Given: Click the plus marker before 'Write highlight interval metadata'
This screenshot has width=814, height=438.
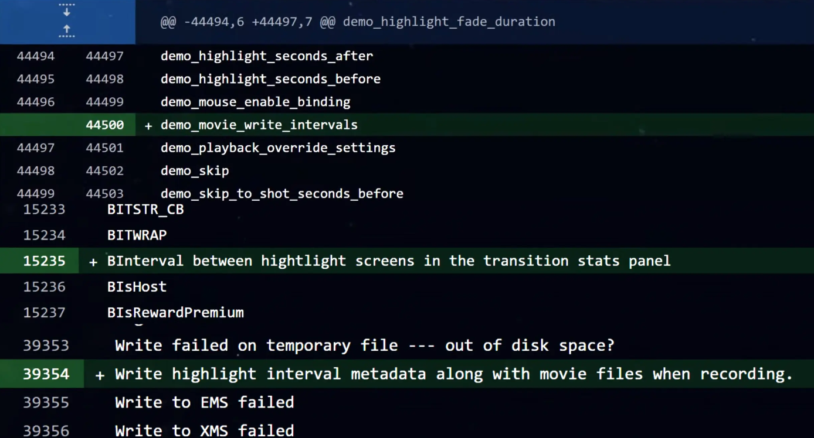Looking at the screenshot, I should coord(100,375).
